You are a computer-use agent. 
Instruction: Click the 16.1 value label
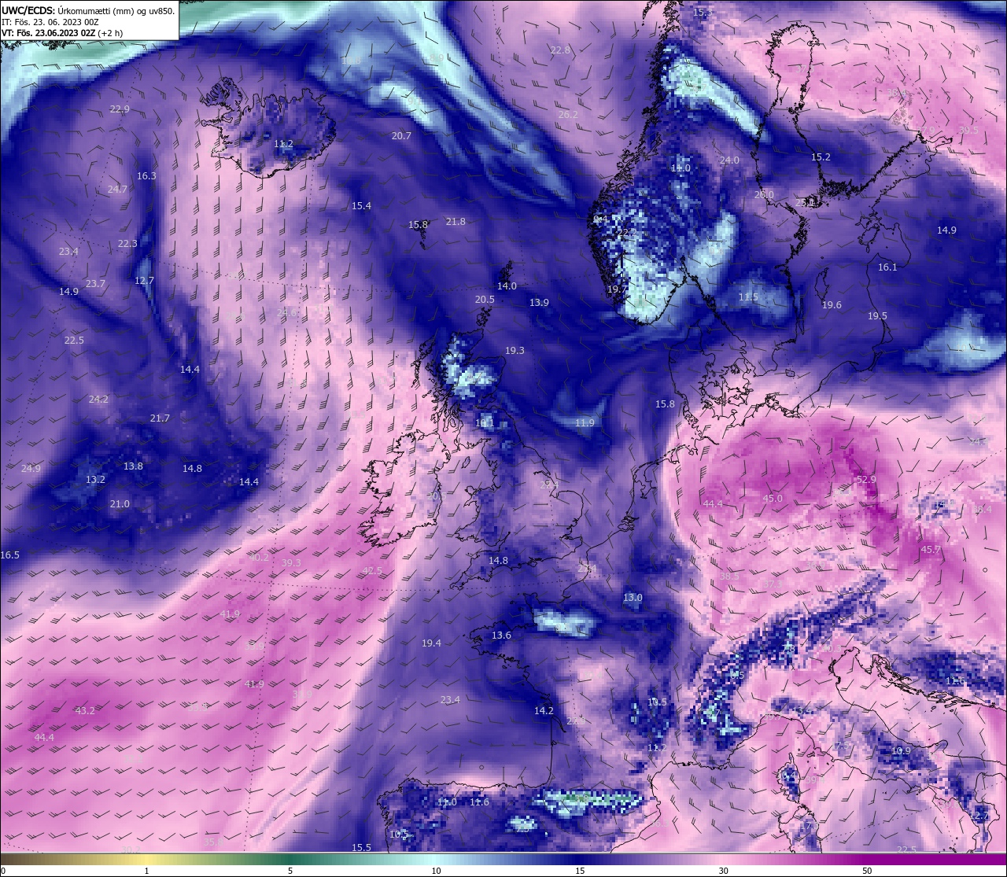pos(887,267)
